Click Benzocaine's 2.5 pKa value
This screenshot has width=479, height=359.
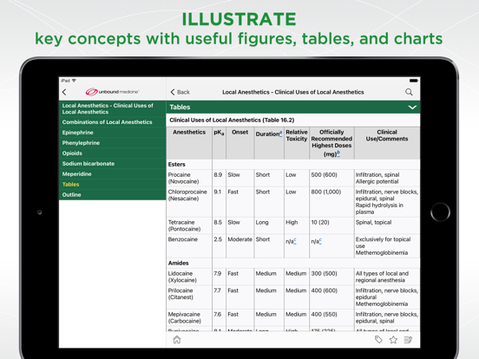pos(219,245)
